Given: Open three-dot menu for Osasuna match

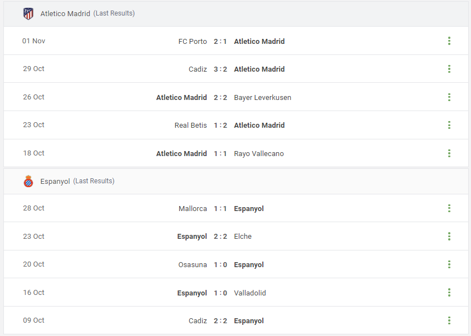Looking at the screenshot, I should point(449,264).
